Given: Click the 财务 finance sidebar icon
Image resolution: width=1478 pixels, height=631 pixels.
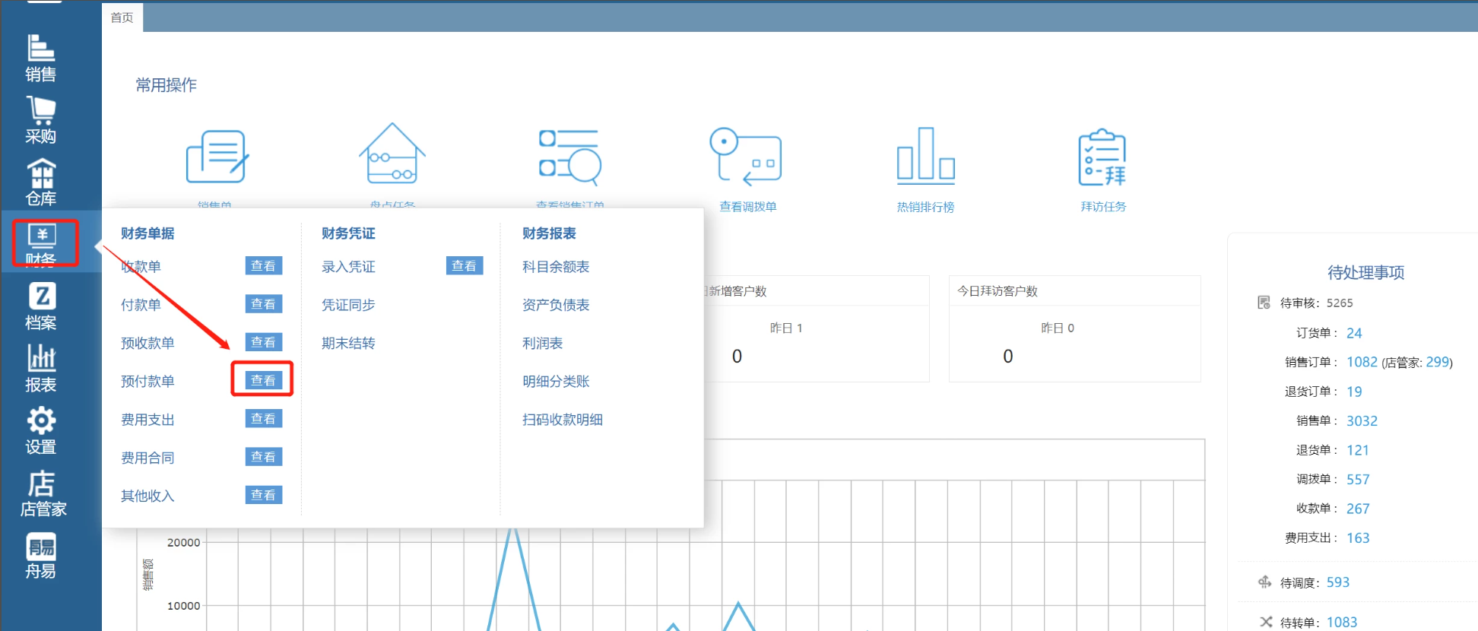Looking at the screenshot, I should (x=43, y=243).
